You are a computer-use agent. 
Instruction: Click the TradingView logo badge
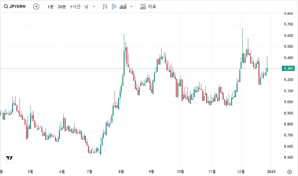click(9, 158)
